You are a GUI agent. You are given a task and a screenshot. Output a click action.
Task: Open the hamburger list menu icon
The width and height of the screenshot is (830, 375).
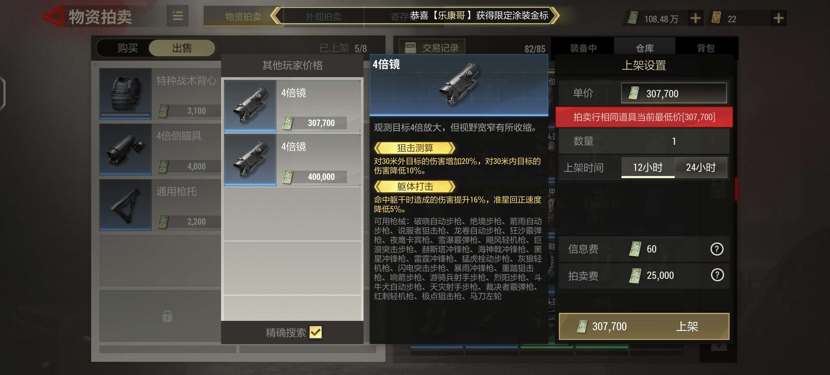click(178, 16)
